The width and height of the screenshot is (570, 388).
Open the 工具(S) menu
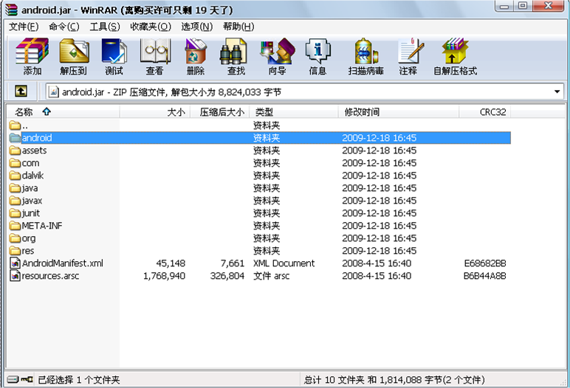click(x=105, y=27)
